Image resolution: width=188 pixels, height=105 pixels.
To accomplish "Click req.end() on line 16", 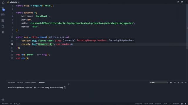I will 23,58.
